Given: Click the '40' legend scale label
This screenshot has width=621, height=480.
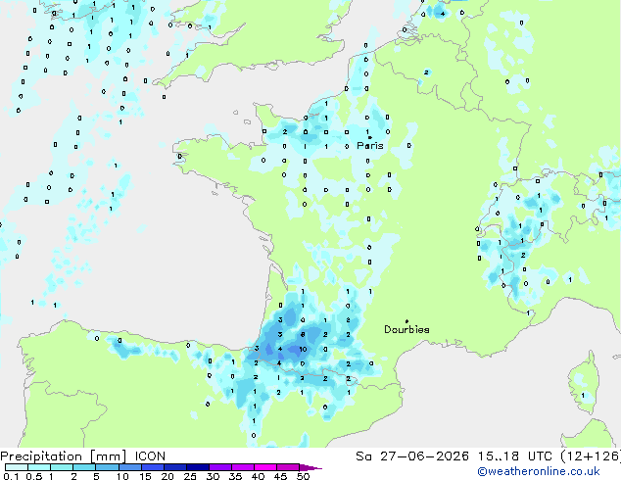Looking at the screenshot, I should click(x=258, y=476).
